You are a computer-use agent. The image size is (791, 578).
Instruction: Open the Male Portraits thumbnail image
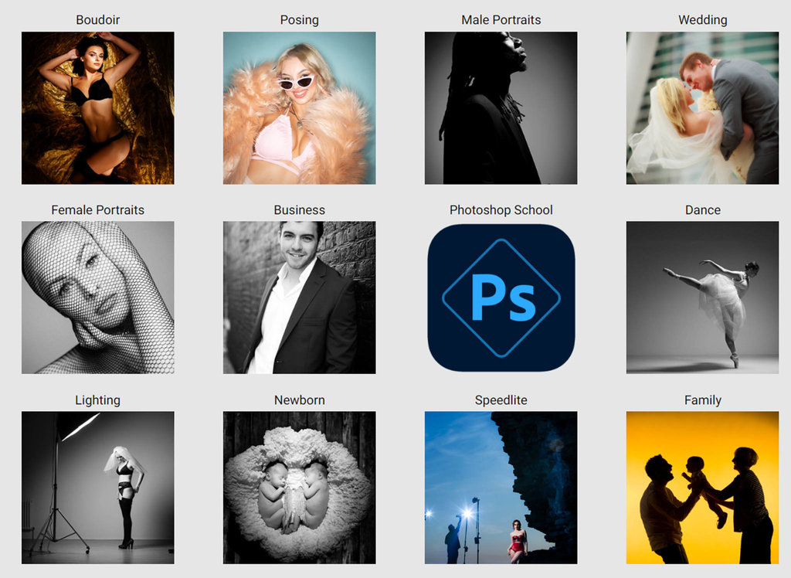click(501, 108)
